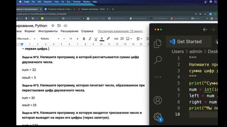Open VS Code Accounts icon
This screenshot has height=127, width=227.
point(157,100)
